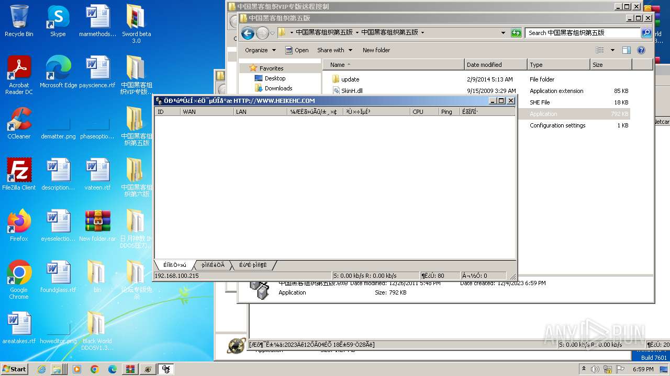The width and height of the screenshot is (670, 376).
Task: Launch Google Chrome from desktop
Action: point(19,280)
